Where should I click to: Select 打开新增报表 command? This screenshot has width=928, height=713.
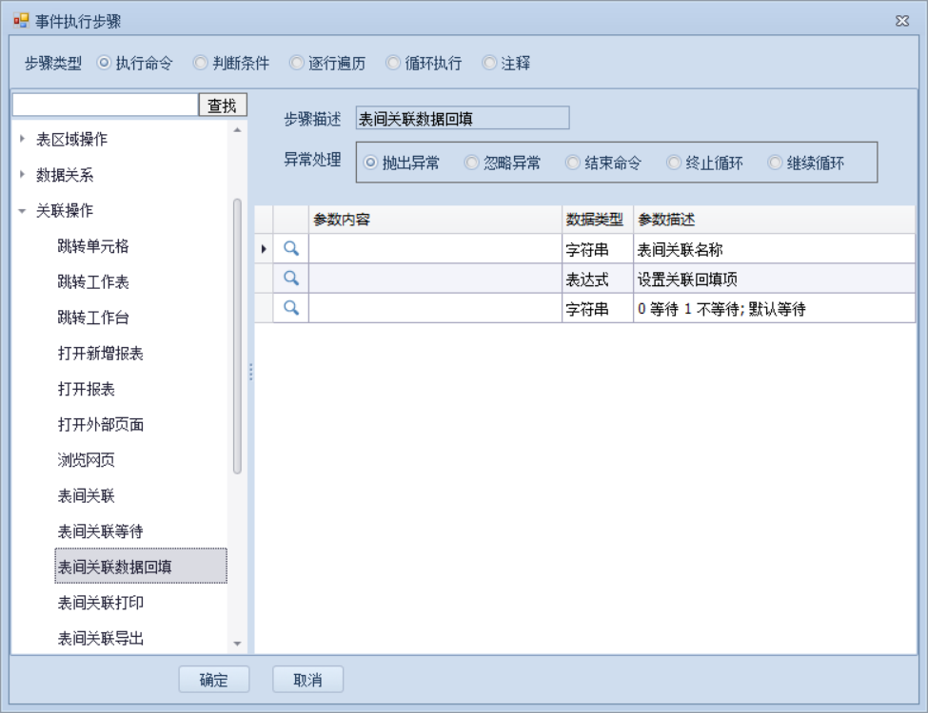click(x=101, y=354)
